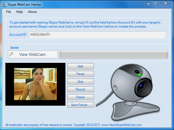Click the video preview thumbnail

35,84
